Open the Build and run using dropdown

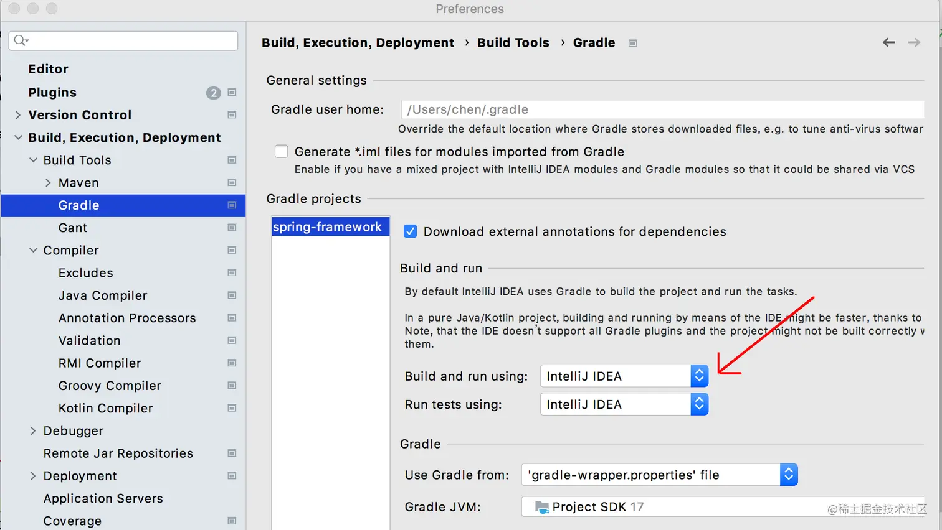click(624, 376)
